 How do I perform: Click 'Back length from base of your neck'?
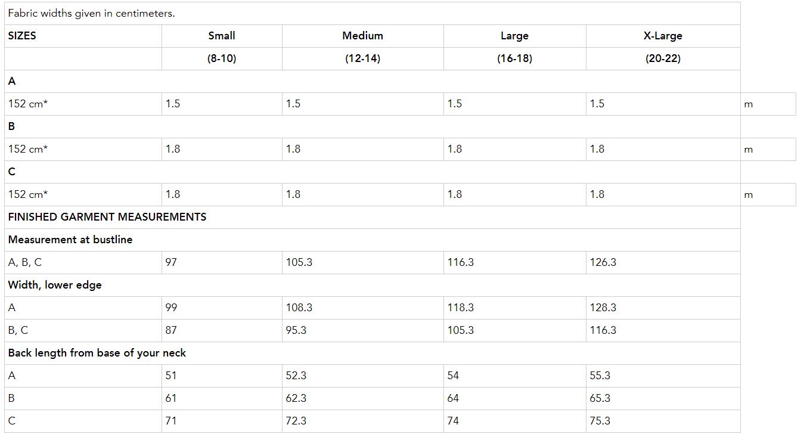pos(97,353)
